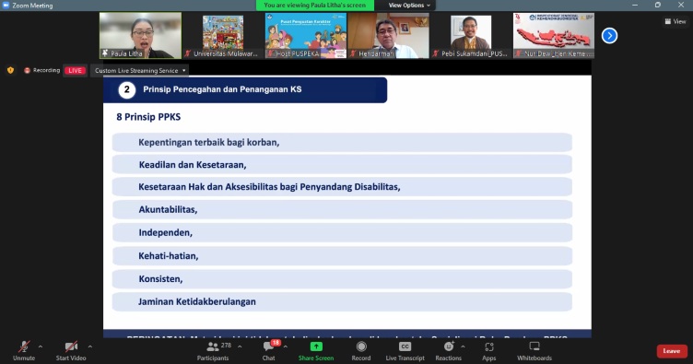Click the meeting security shield icon
This screenshot has height=364, width=693.
(x=11, y=70)
